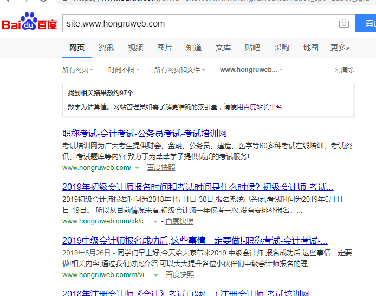
Task: Open the 图片 tab
Action: click(165, 48)
